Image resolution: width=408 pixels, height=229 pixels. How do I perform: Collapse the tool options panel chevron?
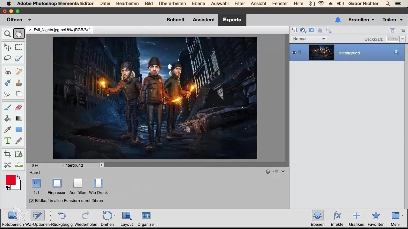283,172
